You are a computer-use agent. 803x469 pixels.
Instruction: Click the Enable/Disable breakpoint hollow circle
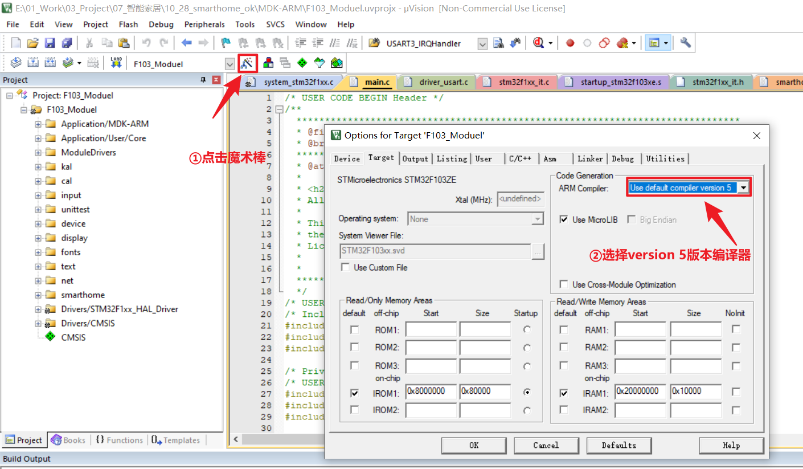coord(587,43)
